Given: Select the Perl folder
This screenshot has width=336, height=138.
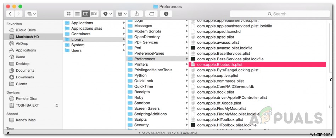Looking at the screenshot, I should (157, 48).
